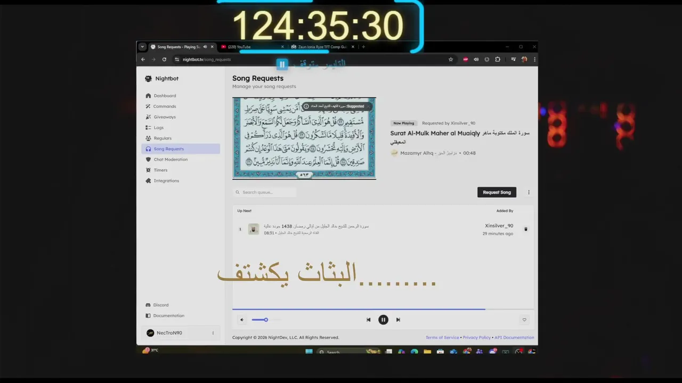The width and height of the screenshot is (682, 383).
Task: Click the Giveaways gift icon
Action: [x=148, y=117]
